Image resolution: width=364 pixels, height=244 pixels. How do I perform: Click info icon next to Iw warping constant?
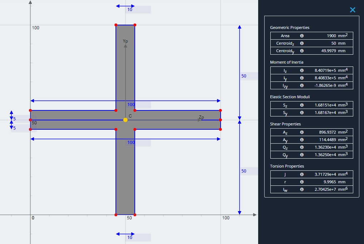pos(302,189)
